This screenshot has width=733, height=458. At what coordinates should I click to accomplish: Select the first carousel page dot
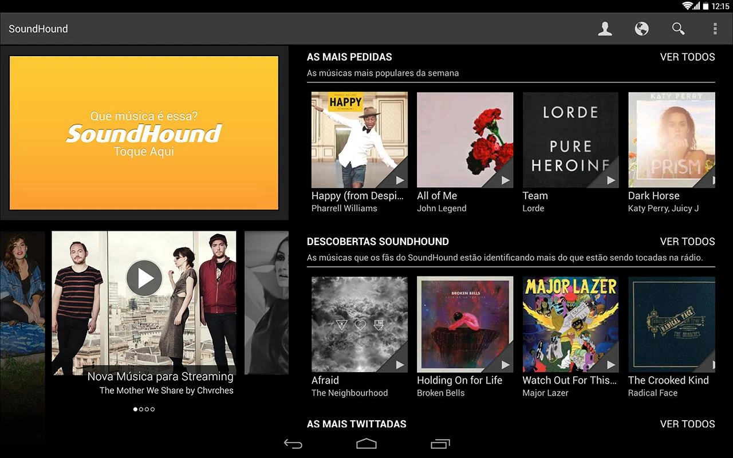(135, 409)
